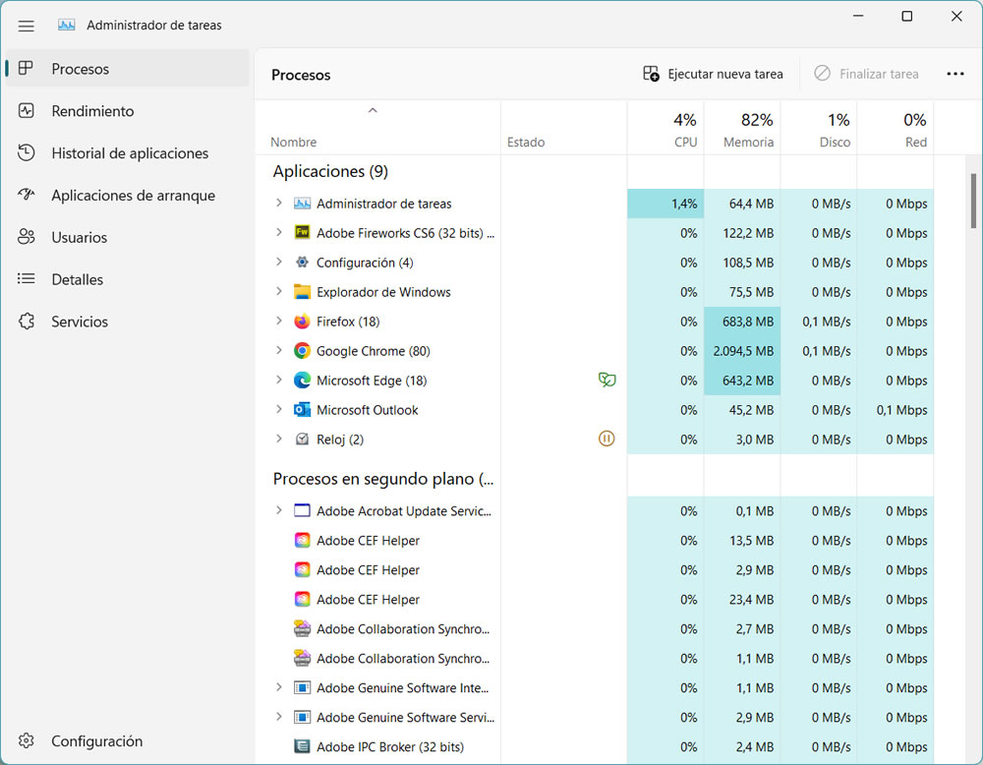Screen dimensions: 983x765
Task: Sort by the Red column header
Action: coord(896,129)
